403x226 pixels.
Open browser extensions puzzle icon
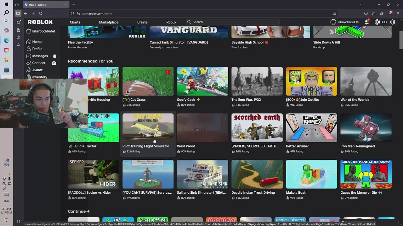click(374, 13)
